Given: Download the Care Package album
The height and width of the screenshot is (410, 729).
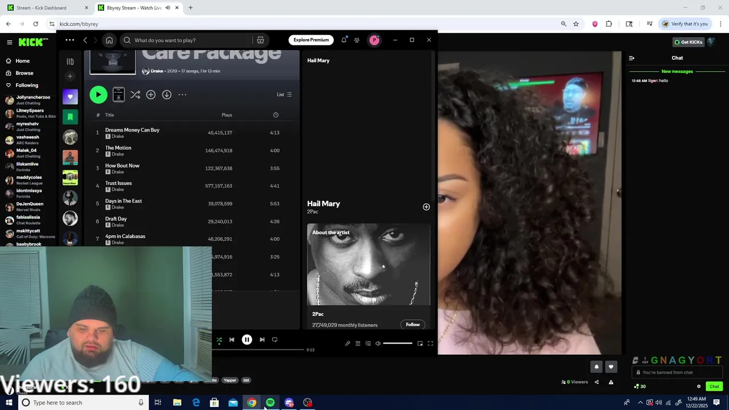Looking at the screenshot, I should click(166, 95).
